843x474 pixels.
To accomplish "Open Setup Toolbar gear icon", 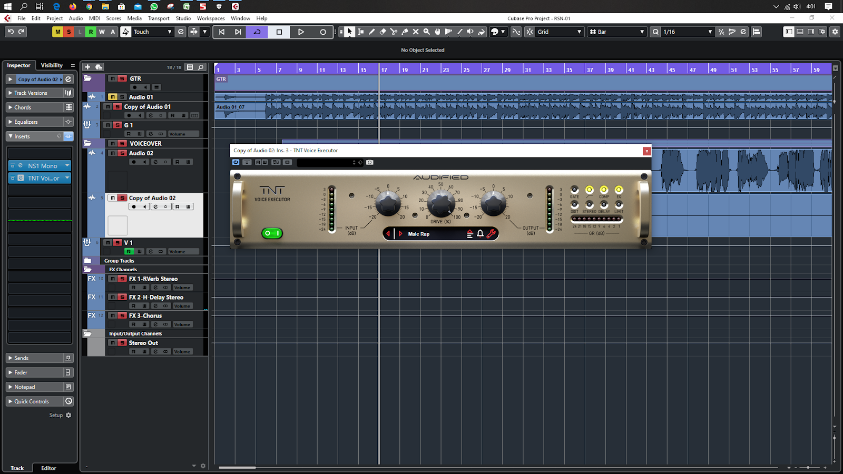I will pyautogui.click(x=835, y=32).
